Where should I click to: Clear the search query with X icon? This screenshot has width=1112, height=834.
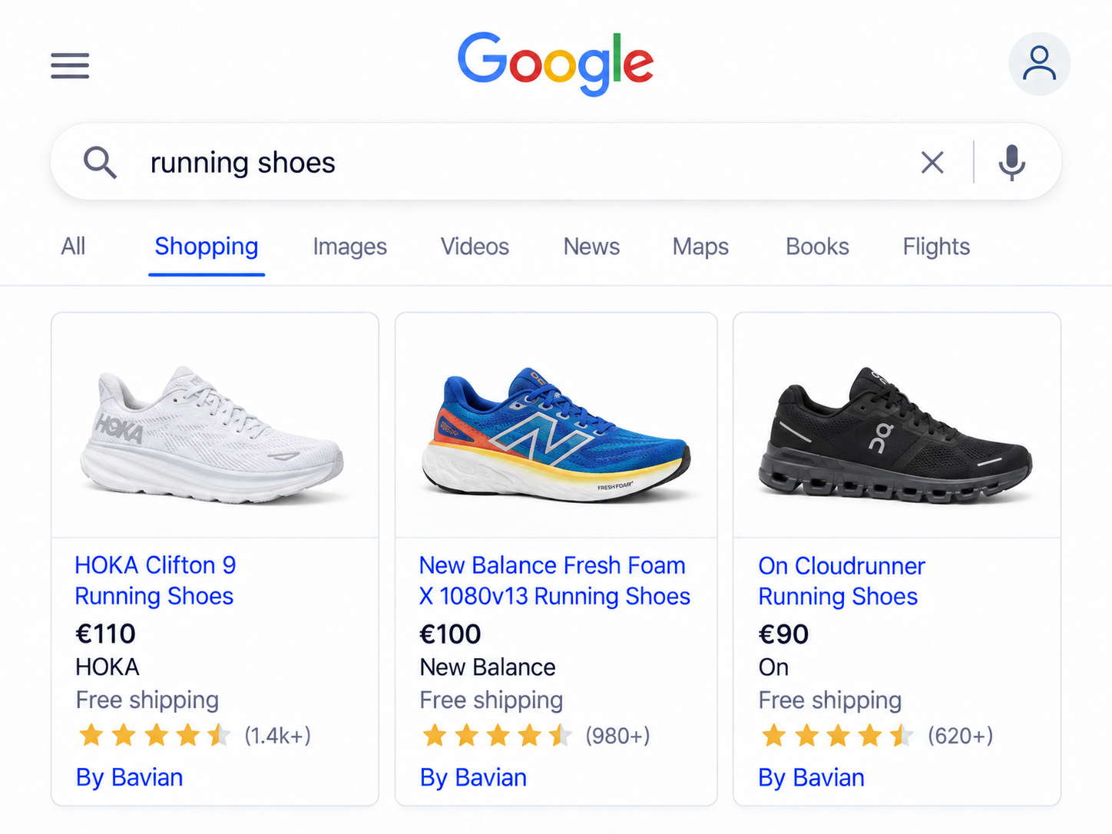pyautogui.click(x=932, y=162)
